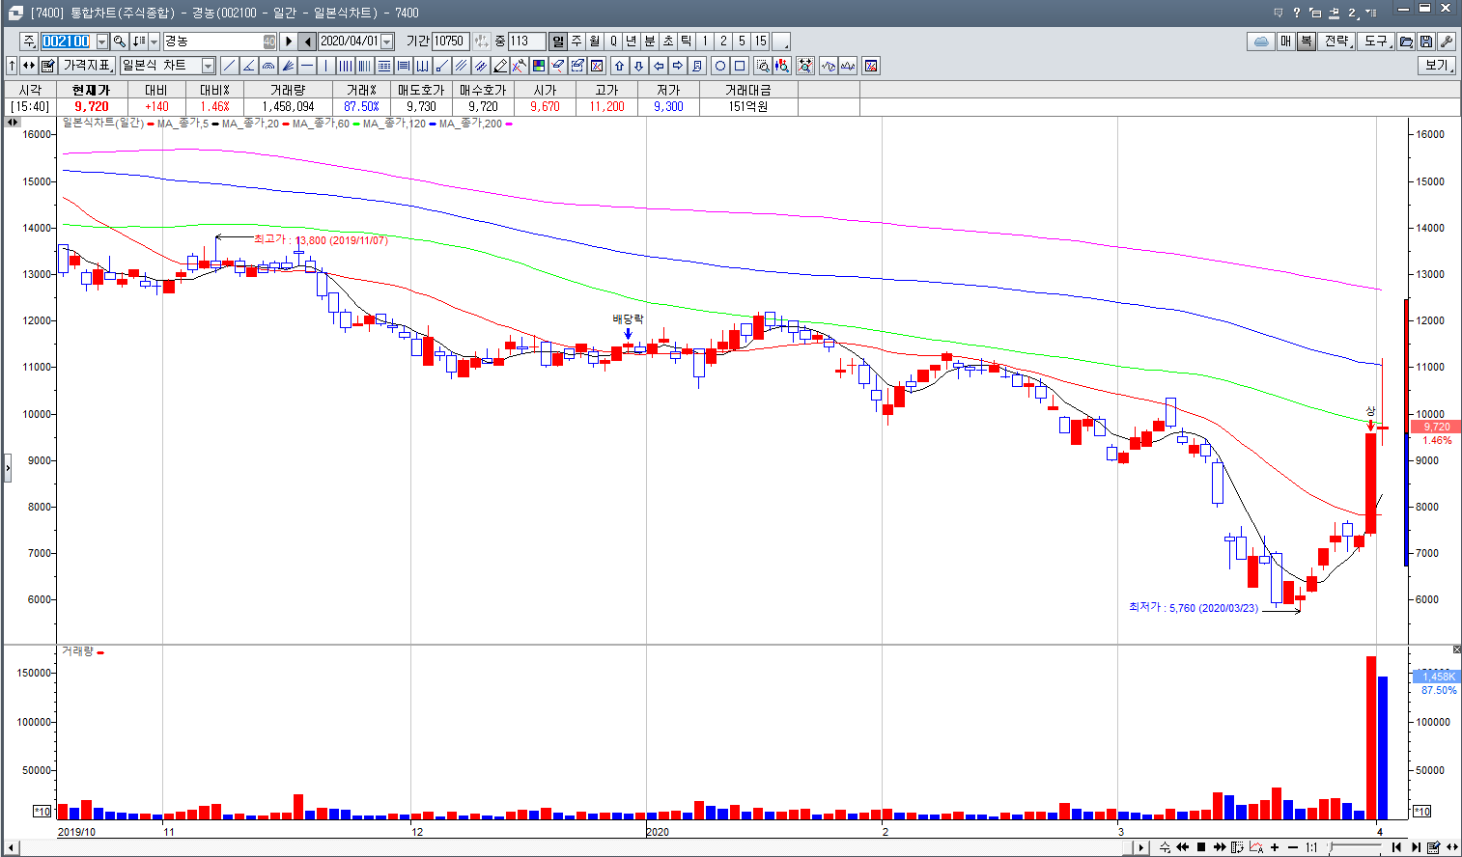Set interval to 5
The width and height of the screenshot is (1462, 857).
(x=742, y=41)
